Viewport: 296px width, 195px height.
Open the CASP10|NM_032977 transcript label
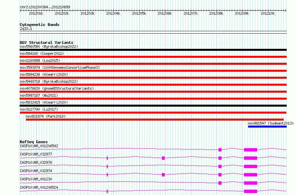[36, 154]
